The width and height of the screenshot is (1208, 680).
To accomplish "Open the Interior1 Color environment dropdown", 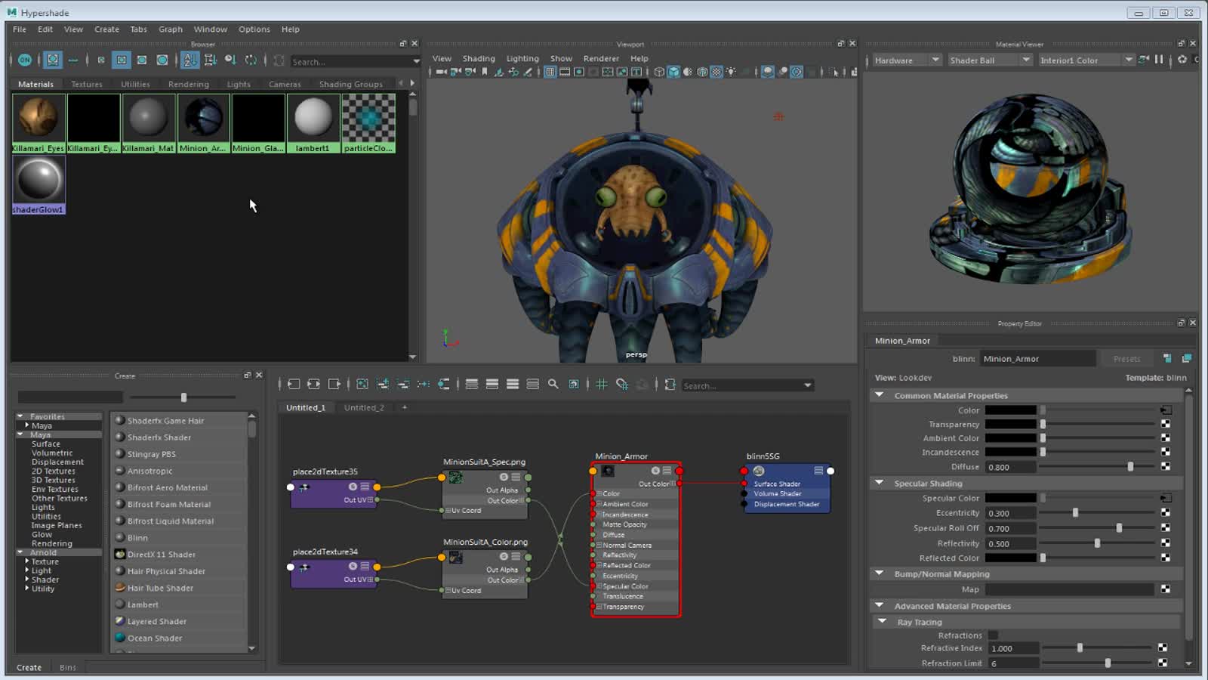I will [1086, 60].
